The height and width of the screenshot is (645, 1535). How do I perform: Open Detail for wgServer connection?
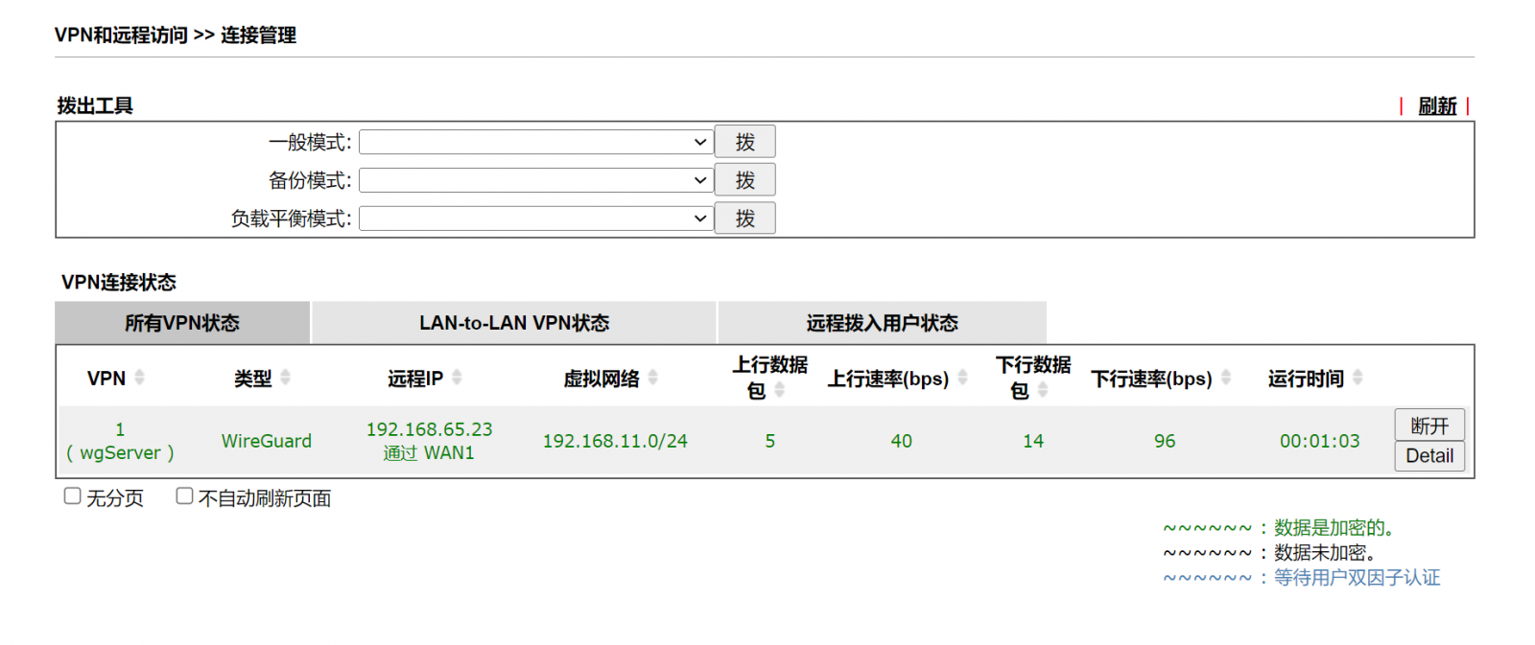[1429, 456]
